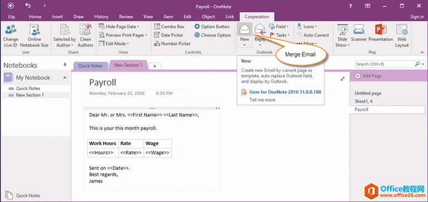Image resolution: width=428 pixels, height=202 pixels.
Task: Click the Undo arrow icon
Action: point(28,6)
